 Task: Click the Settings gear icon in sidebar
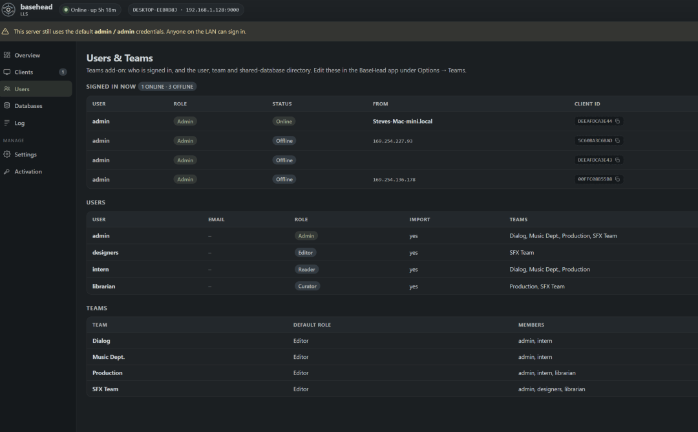(6, 154)
